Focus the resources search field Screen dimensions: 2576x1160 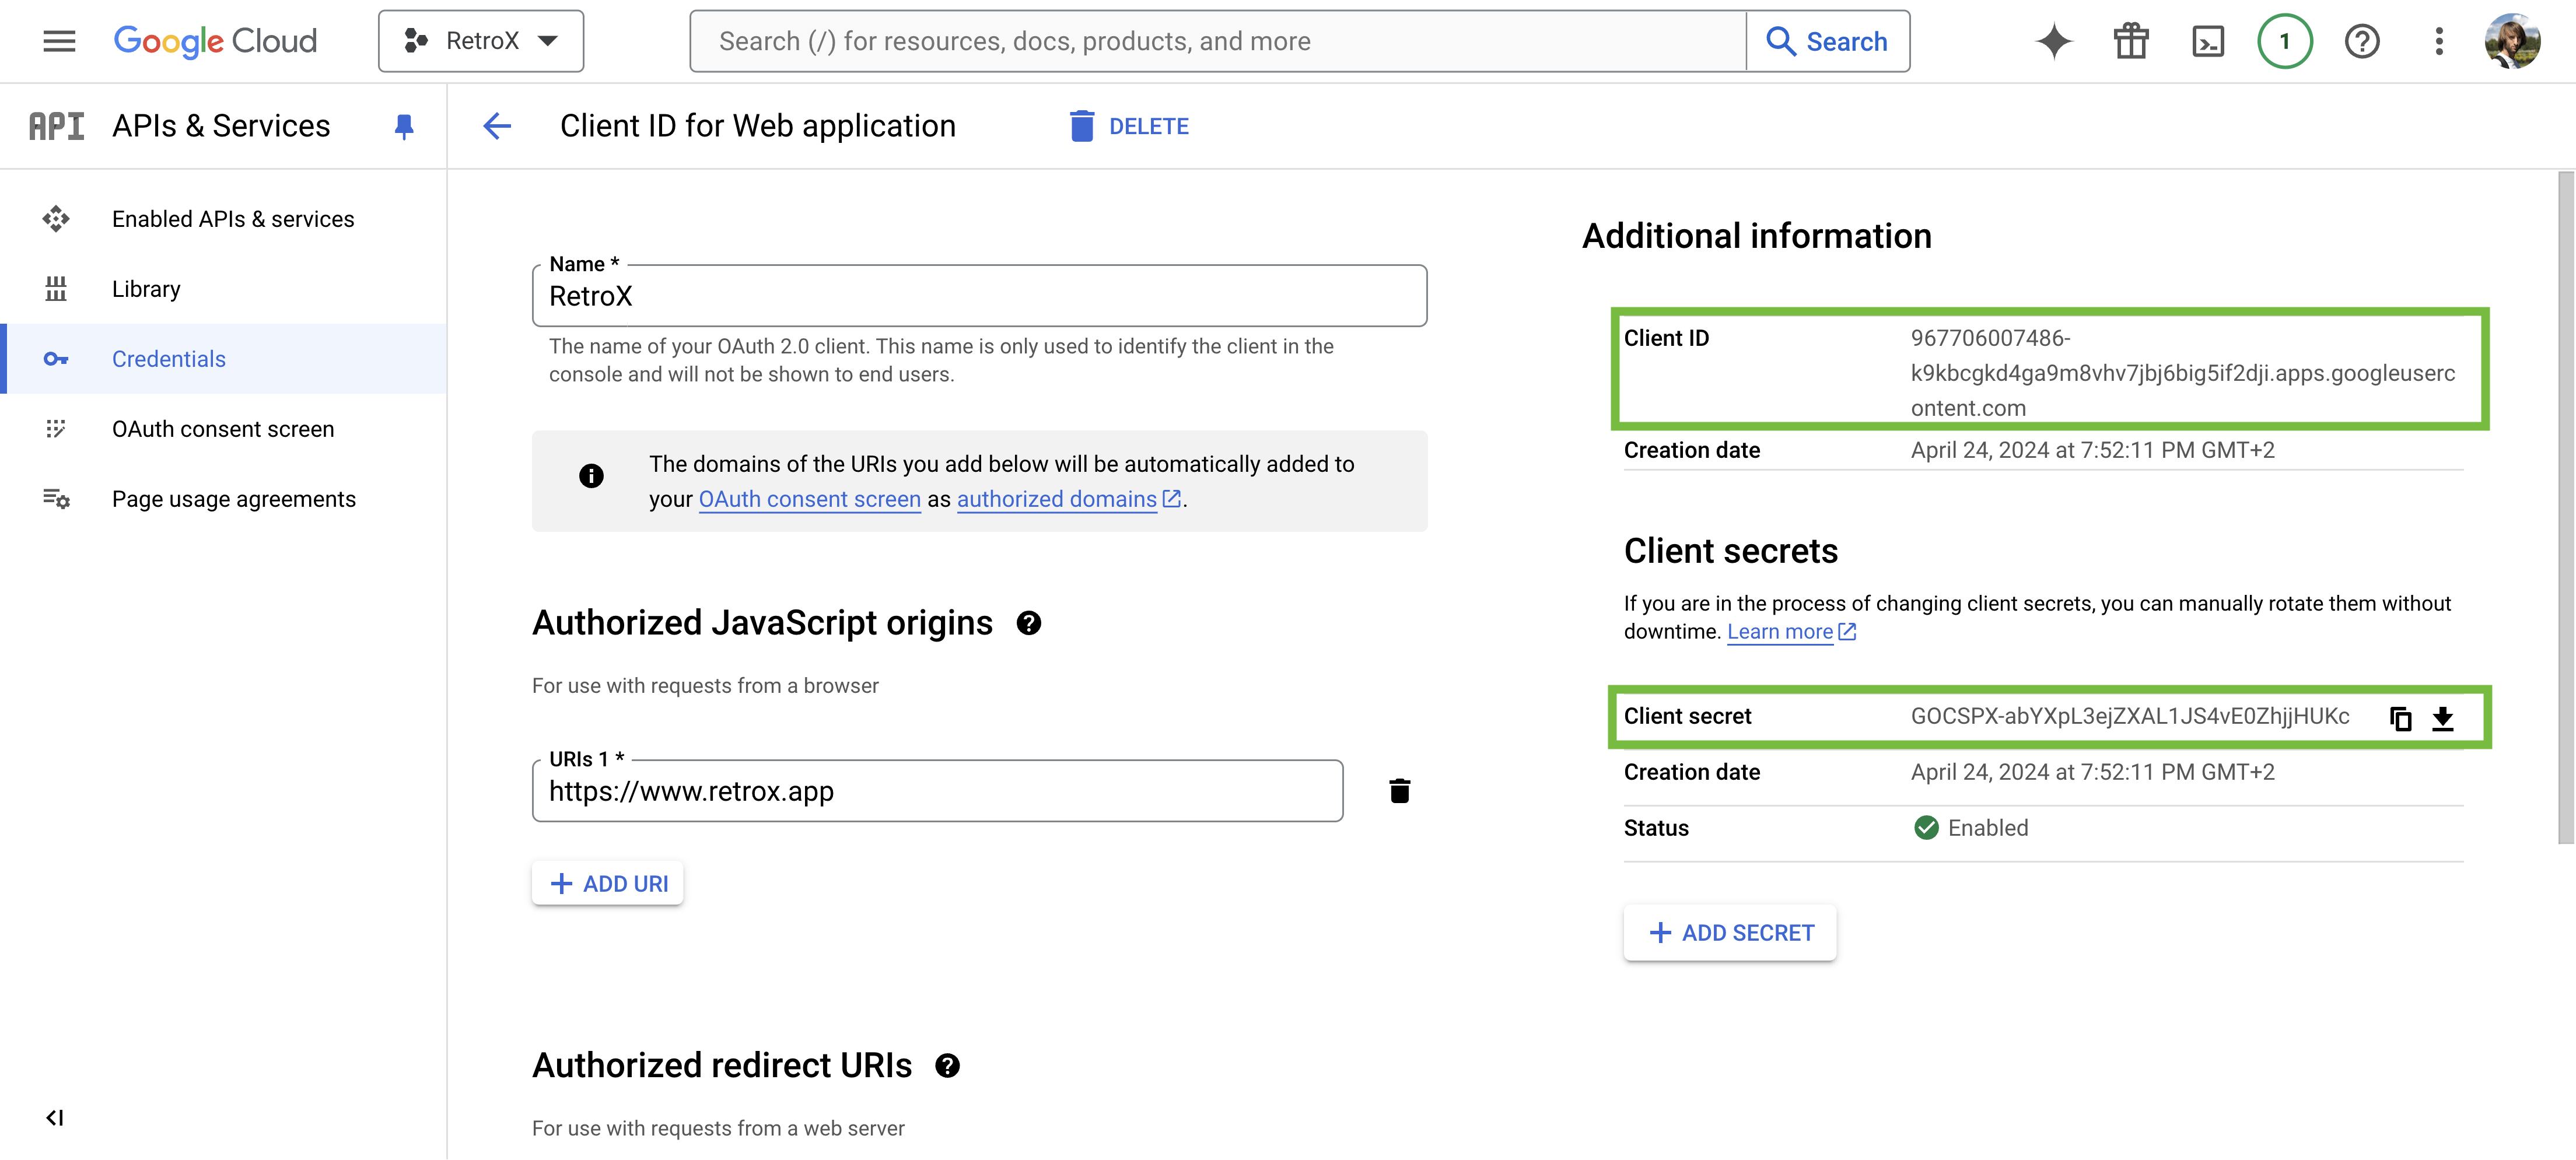pos(1218,41)
